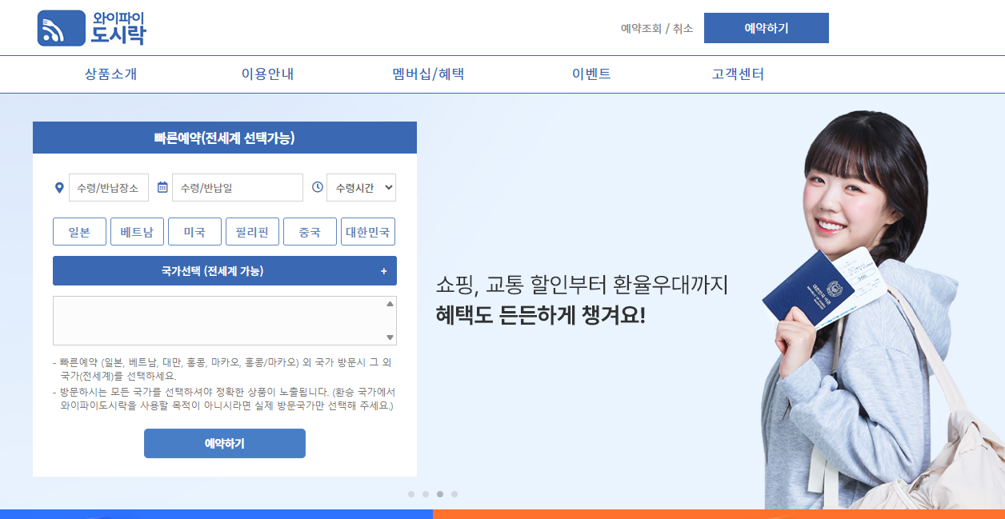Click the clock icon beside 수령시간
Image resolution: width=1005 pixels, height=519 pixels.
[319, 187]
